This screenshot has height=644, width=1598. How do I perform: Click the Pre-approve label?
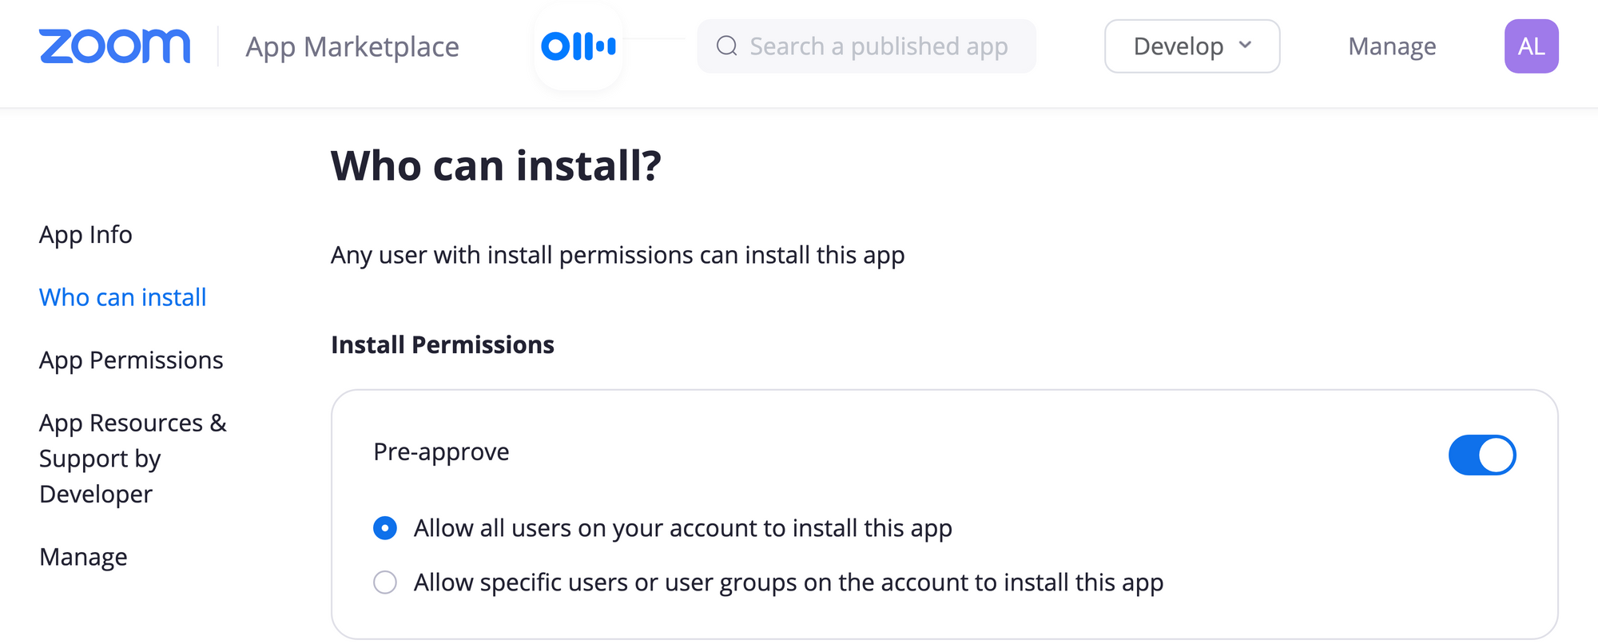click(x=441, y=452)
